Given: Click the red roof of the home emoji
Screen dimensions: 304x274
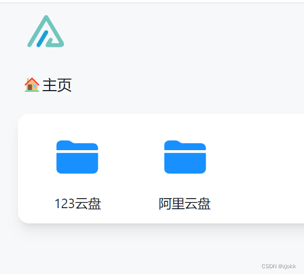Looking at the screenshot, I should point(32,81).
